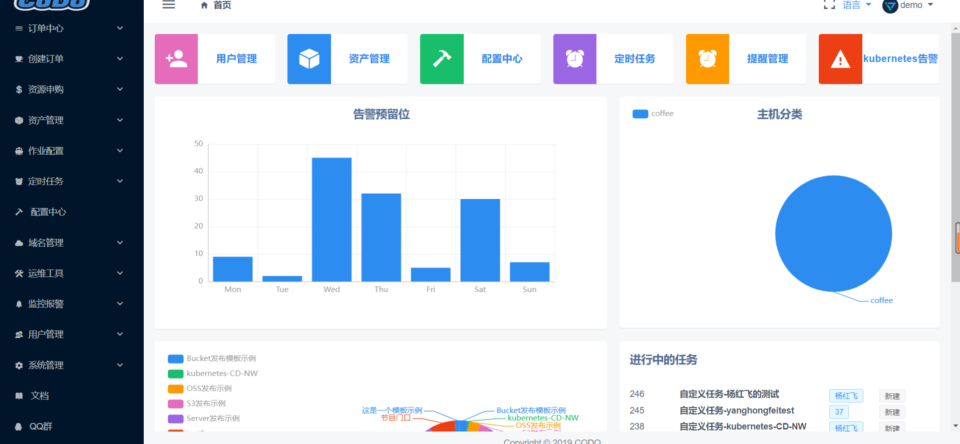The width and height of the screenshot is (960, 444).
Task: Toggle Bucket发布模板示例 legend entry
Action: click(x=212, y=358)
